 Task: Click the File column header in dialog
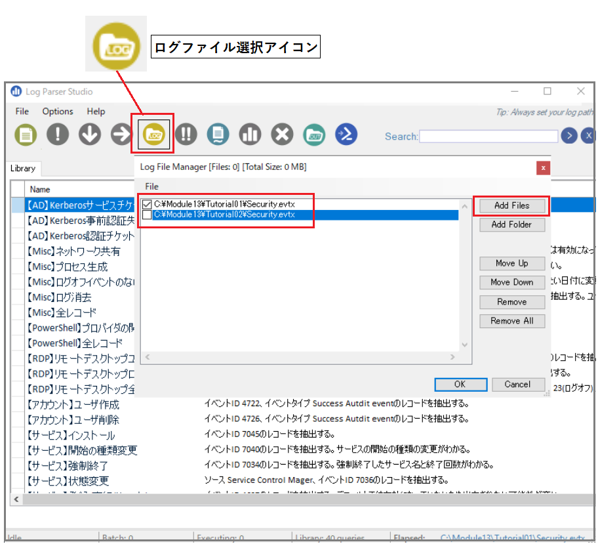click(151, 186)
